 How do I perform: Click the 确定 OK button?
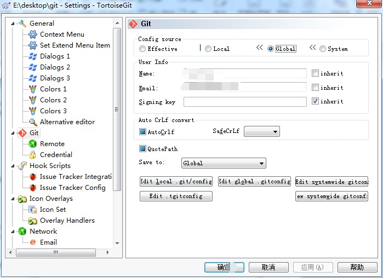coord(224,267)
